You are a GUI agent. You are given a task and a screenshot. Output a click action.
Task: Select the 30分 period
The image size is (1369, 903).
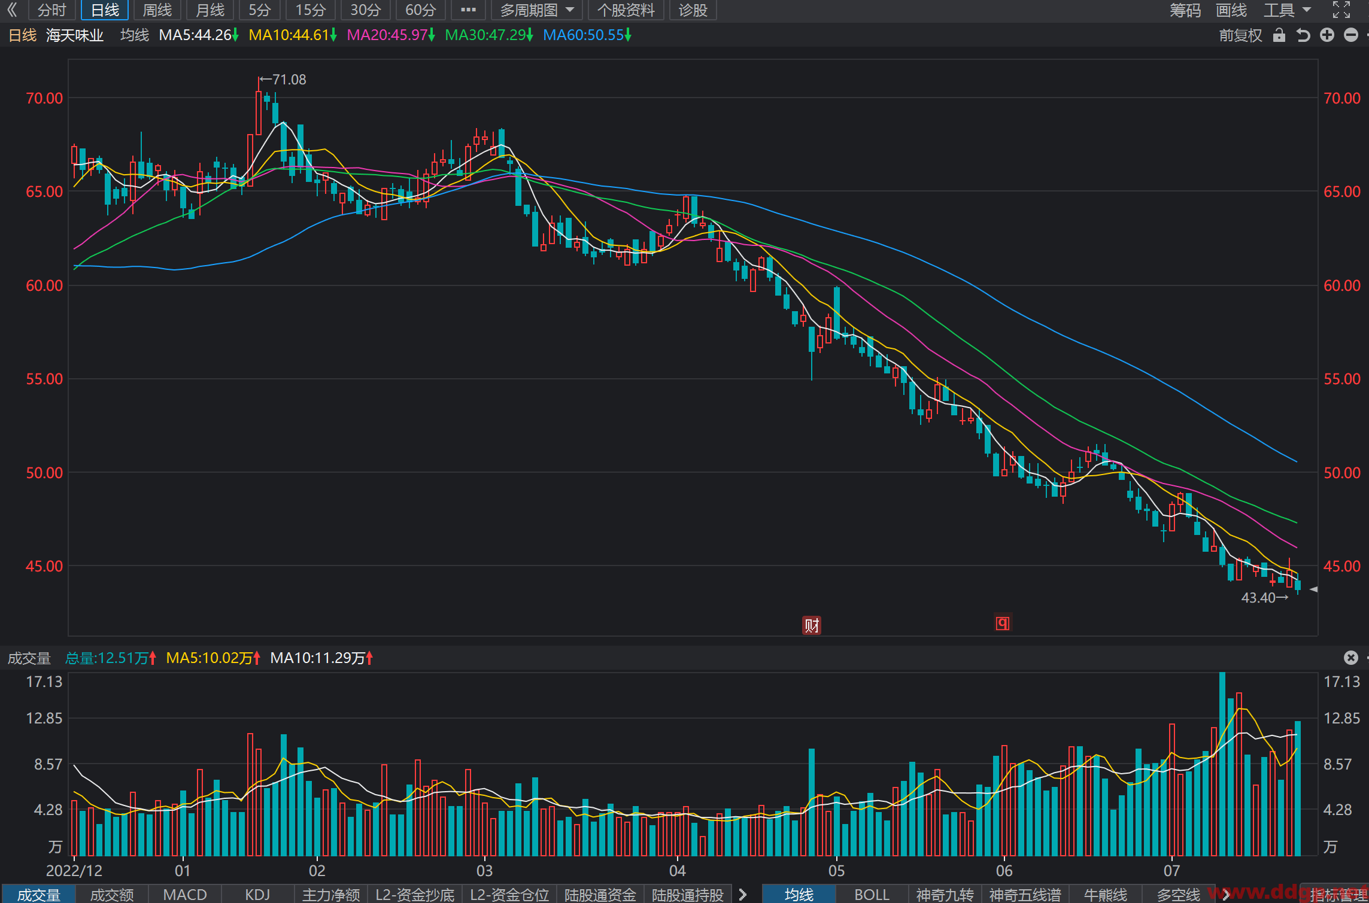click(x=366, y=10)
